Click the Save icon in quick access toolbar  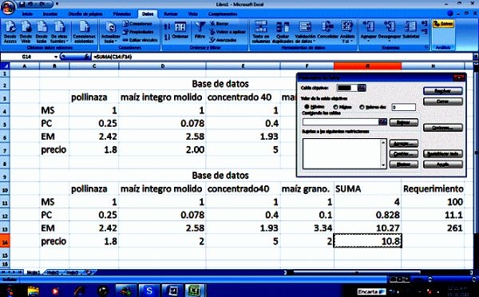(22, 4)
